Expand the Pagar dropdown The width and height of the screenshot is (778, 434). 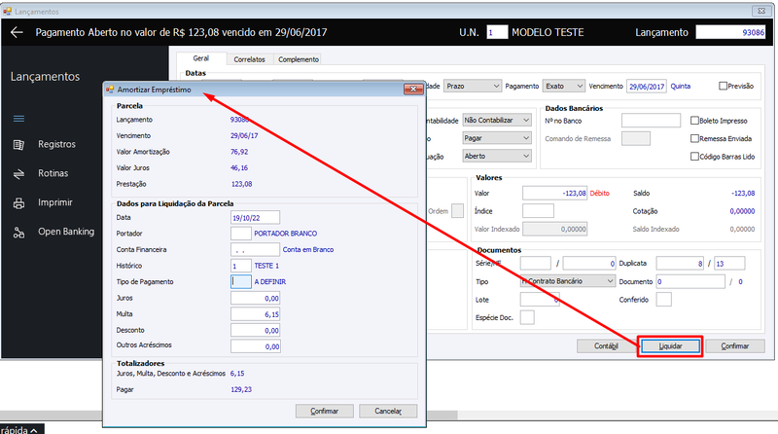[x=497, y=138]
